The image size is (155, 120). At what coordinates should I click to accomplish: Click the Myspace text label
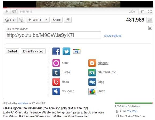click(68, 91)
